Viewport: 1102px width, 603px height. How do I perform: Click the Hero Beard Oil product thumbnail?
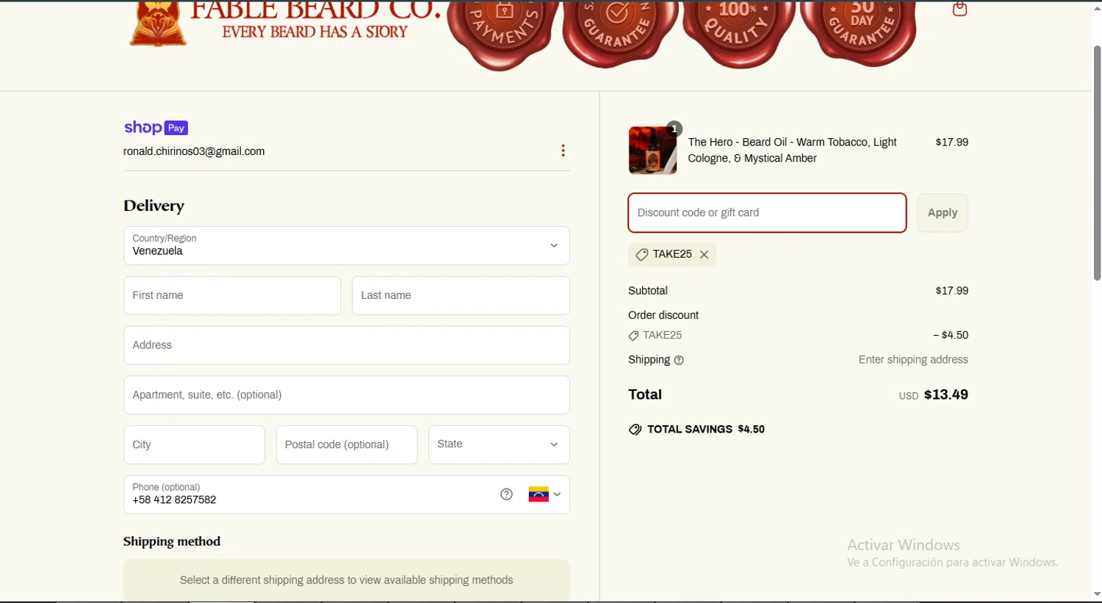[652, 150]
